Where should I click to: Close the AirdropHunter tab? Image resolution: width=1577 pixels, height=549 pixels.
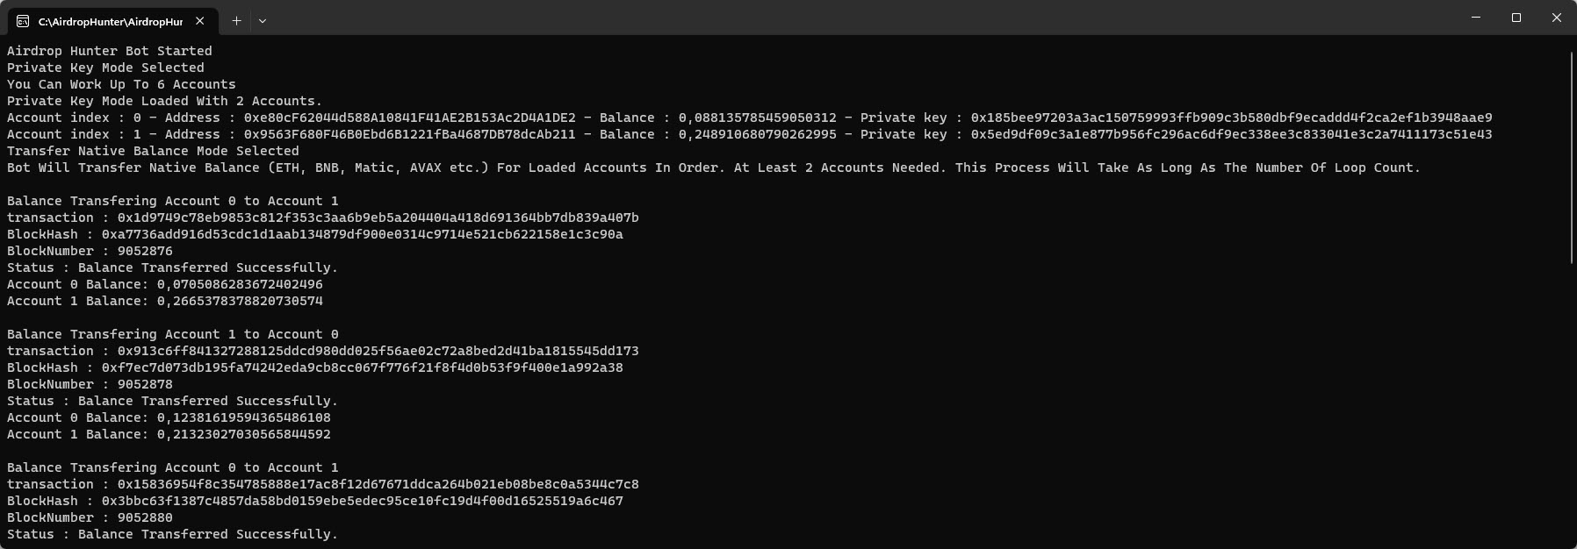pos(200,20)
